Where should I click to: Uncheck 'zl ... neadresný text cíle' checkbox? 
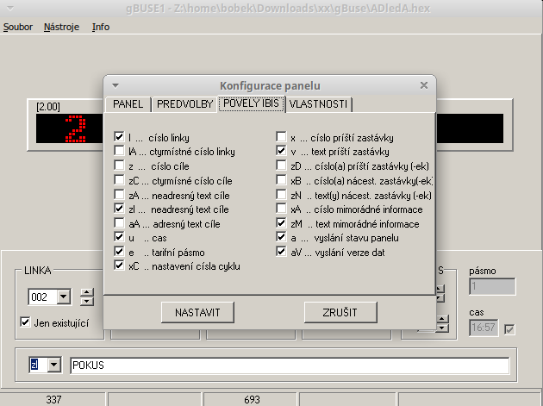tap(119, 209)
